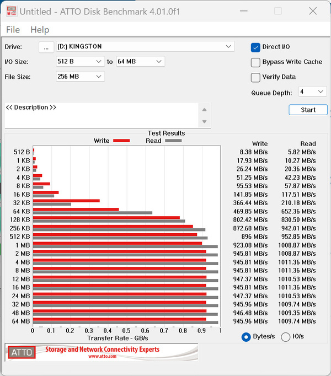This screenshot has height=376, width=331.
Task: Close the ATTO Disk Benchmark window
Action: [313, 11]
